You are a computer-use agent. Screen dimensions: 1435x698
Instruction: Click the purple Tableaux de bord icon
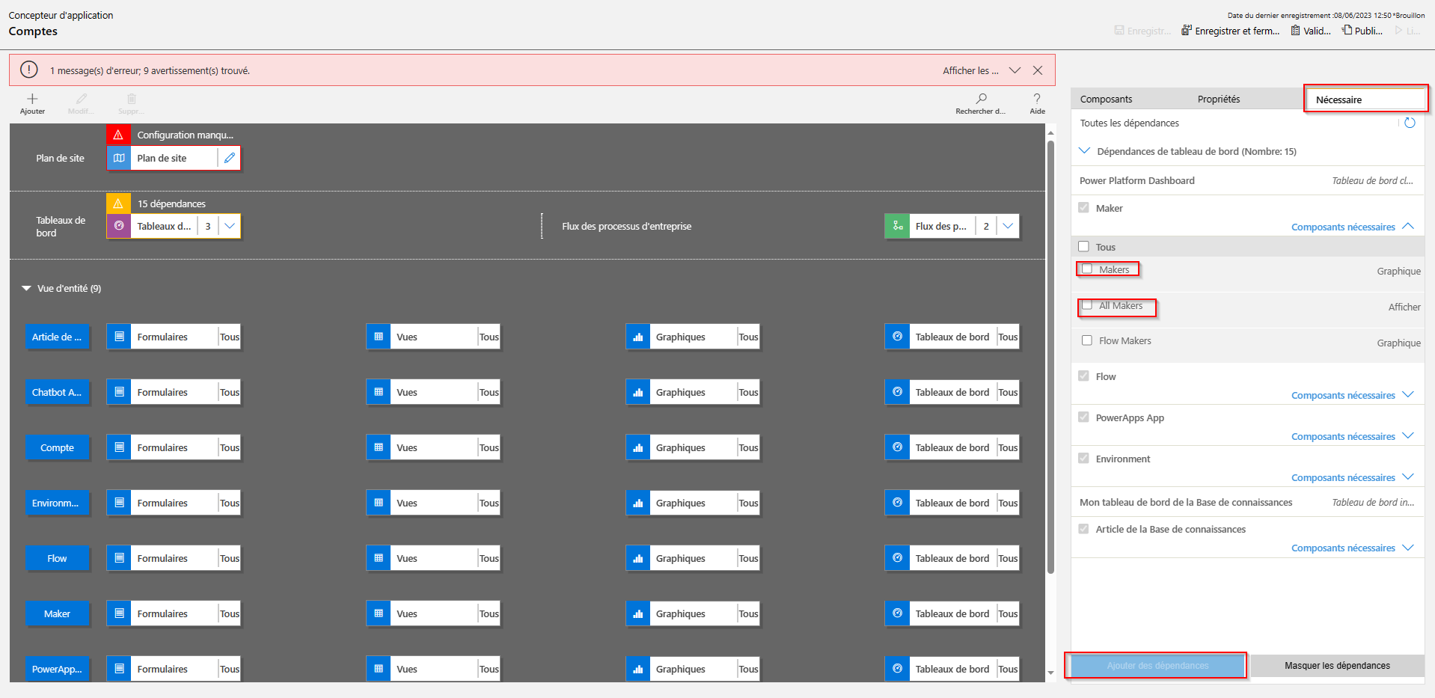(x=119, y=226)
